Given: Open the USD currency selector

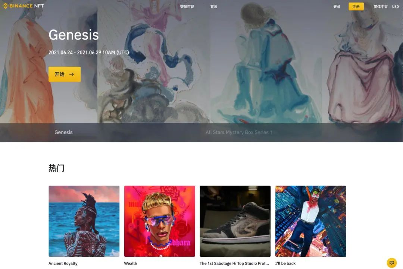Looking at the screenshot, I should click(x=395, y=6).
